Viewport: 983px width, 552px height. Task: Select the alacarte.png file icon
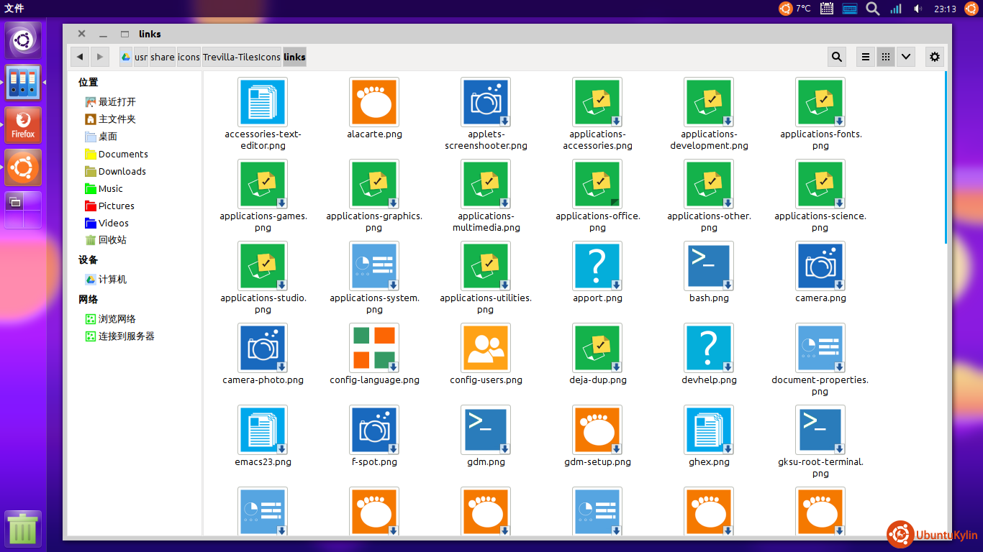pos(374,102)
